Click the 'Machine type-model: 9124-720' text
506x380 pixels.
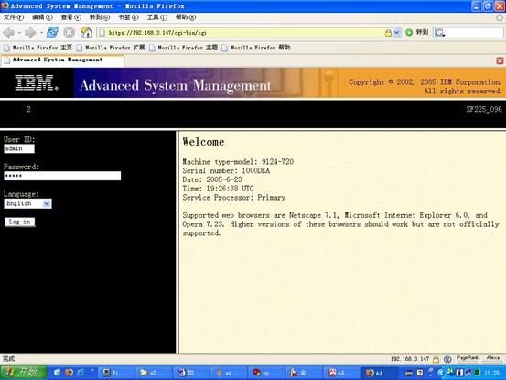pos(238,162)
